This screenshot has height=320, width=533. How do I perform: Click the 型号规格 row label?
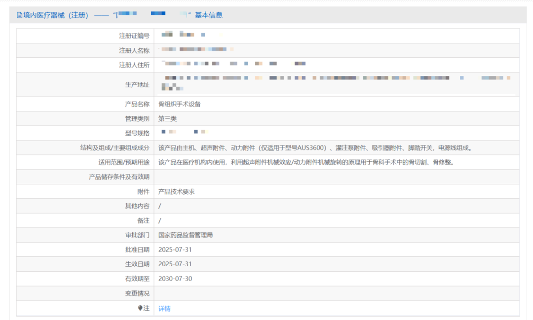[x=137, y=133]
